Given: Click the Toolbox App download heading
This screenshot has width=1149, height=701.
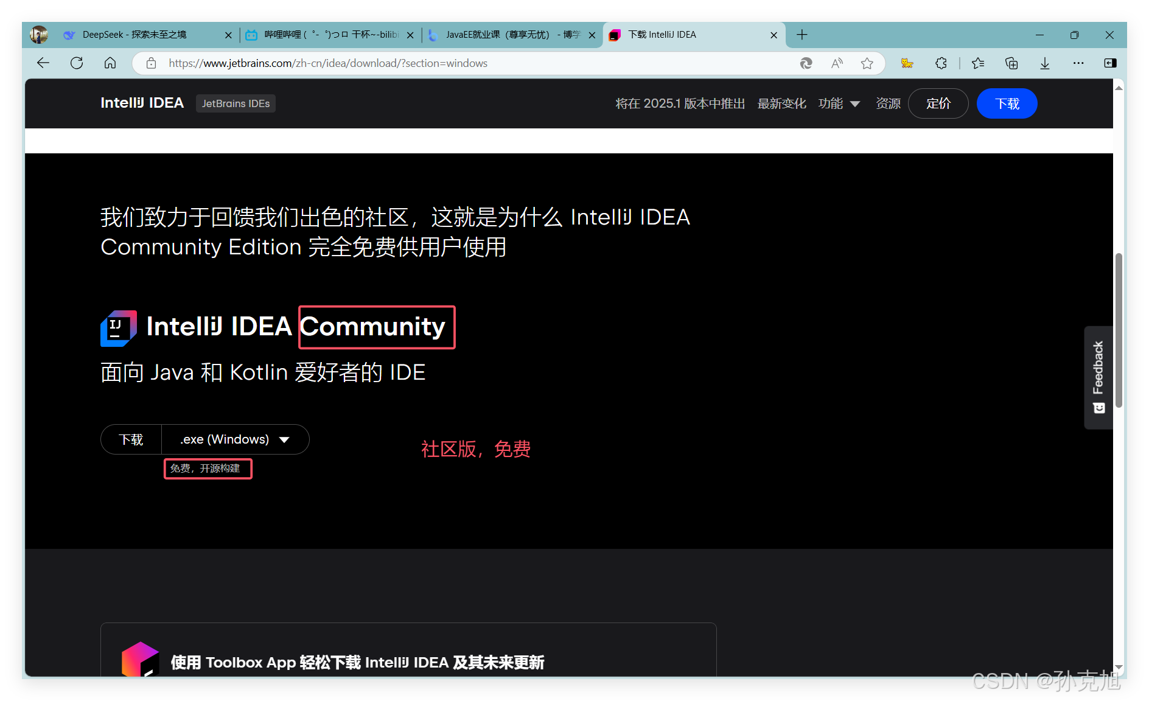Looking at the screenshot, I should click(x=357, y=662).
